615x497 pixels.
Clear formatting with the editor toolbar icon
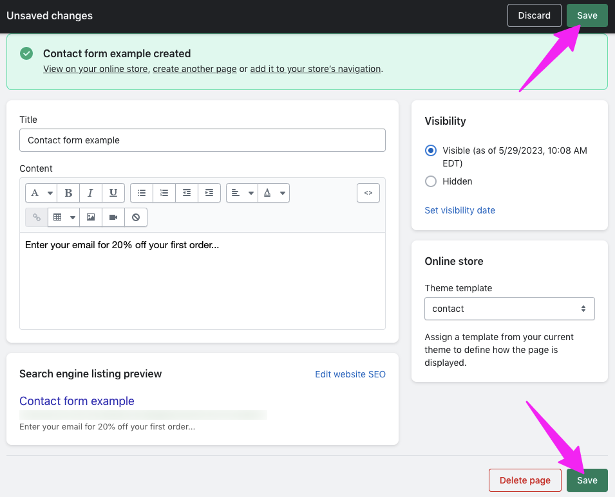(x=136, y=217)
